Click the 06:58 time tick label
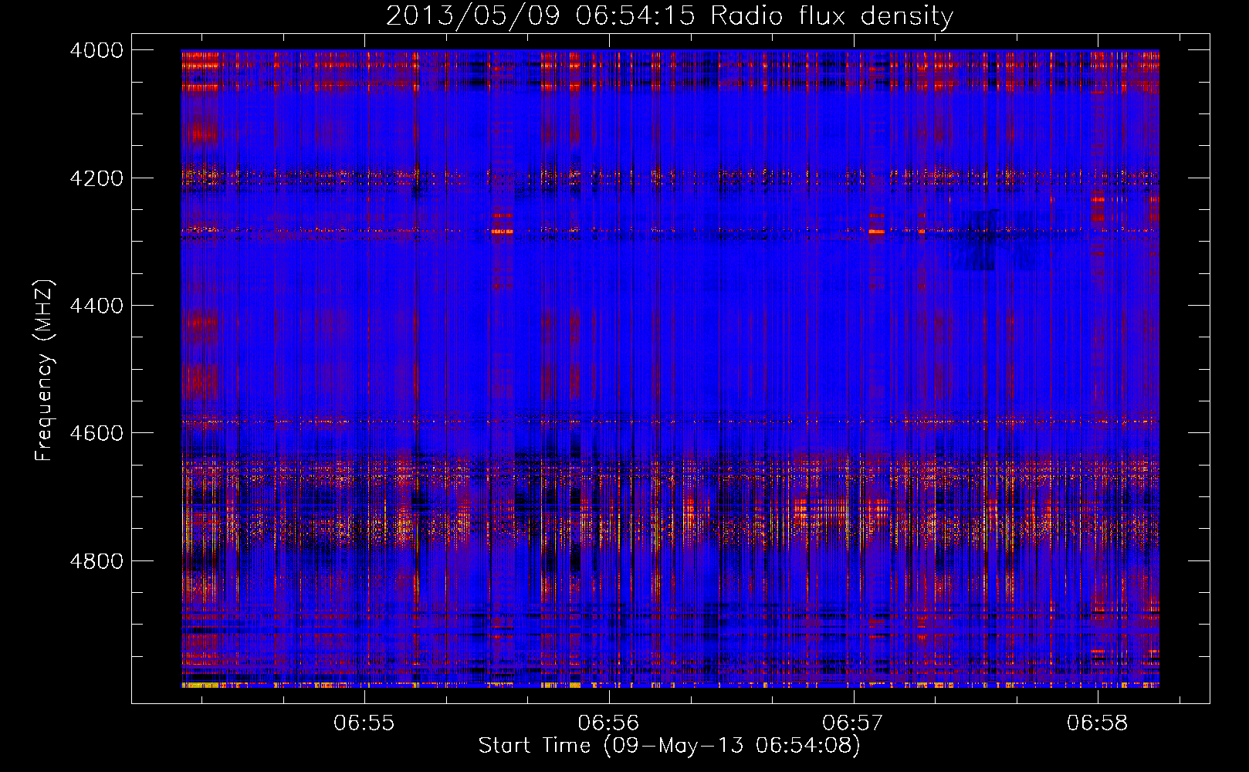This screenshot has width=1249, height=772. coord(1098,723)
